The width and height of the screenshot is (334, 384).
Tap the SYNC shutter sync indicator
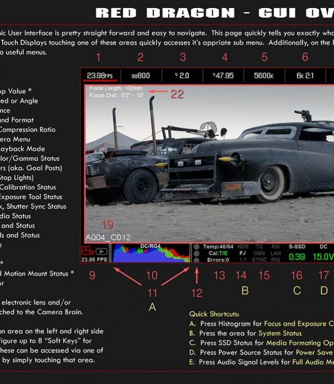pyautogui.click(x=259, y=260)
